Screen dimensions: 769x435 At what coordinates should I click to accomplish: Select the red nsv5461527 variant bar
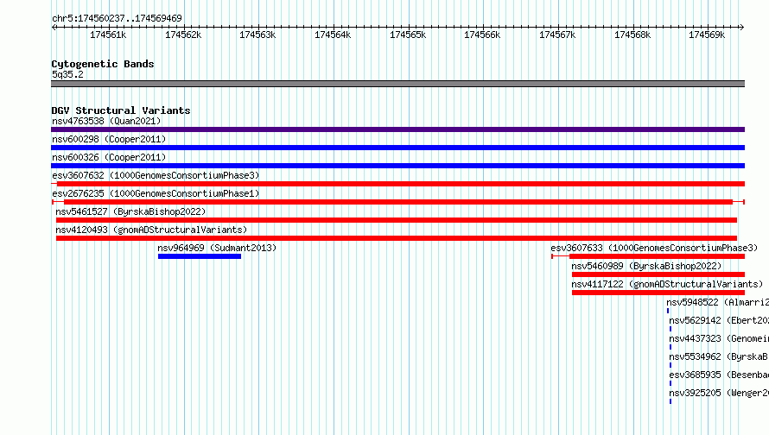[397, 220]
